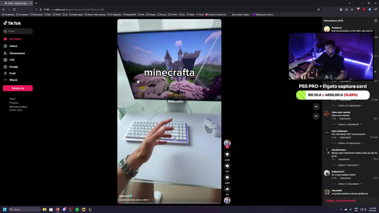This screenshot has height=213, width=379.
Task: Expand Zobacz 20 odpowiedzi replies
Action: [350, 106]
